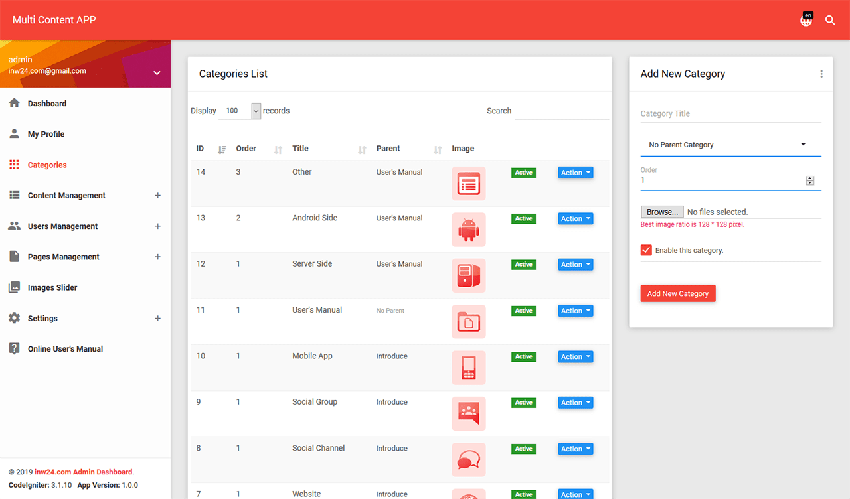Screen dimensions: 850x499
Task: Open the Add New Category options menu
Action: pyautogui.click(x=821, y=74)
